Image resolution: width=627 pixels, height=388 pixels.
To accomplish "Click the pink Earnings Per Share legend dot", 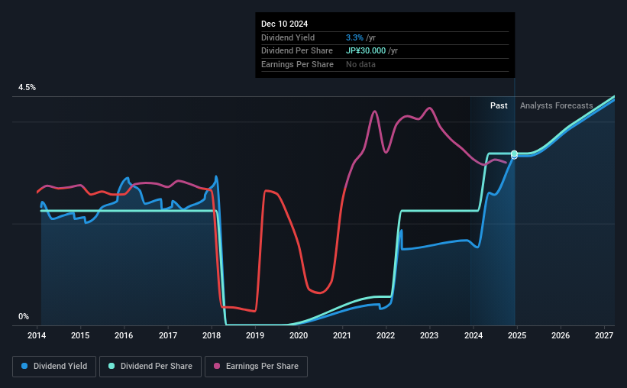I will click(217, 366).
